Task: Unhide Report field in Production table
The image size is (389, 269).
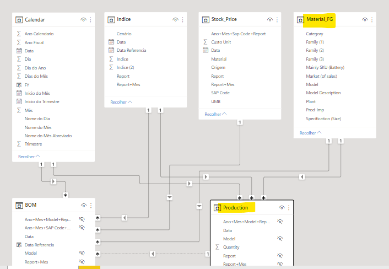Action: point(280,256)
